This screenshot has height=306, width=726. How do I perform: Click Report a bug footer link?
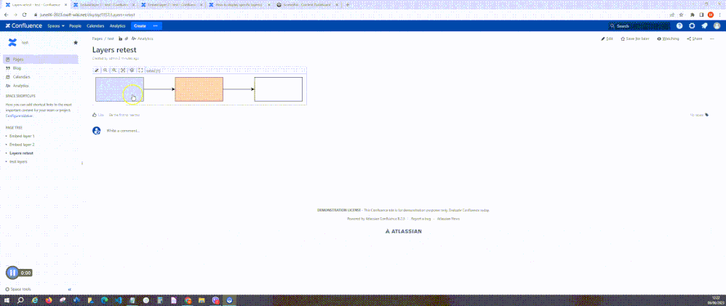[x=421, y=219]
